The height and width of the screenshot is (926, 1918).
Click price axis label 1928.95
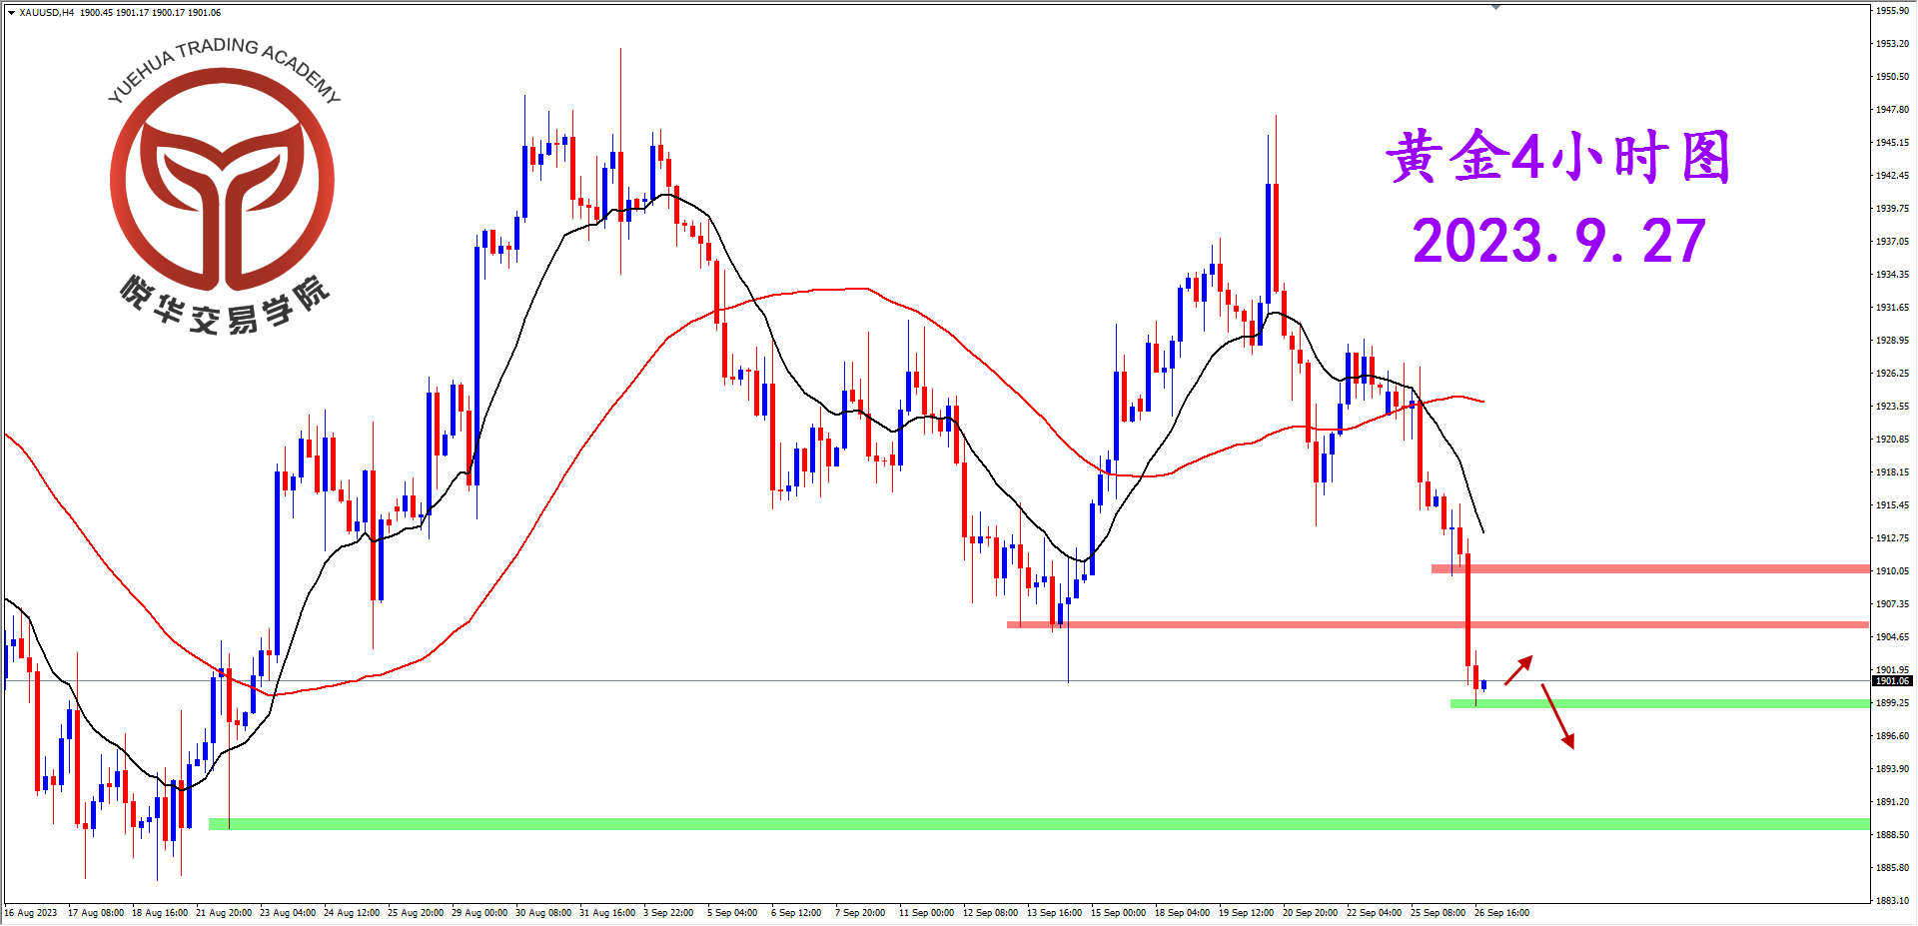[1892, 341]
